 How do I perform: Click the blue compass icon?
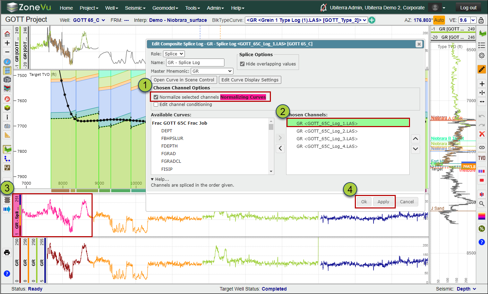(x=7, y=62)
